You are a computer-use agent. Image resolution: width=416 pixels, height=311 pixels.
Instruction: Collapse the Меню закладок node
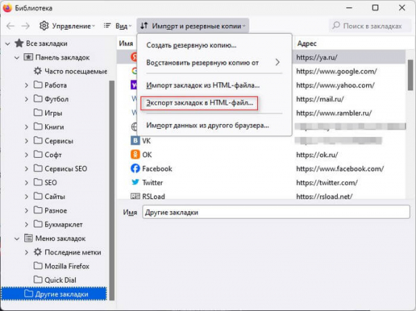17,239
